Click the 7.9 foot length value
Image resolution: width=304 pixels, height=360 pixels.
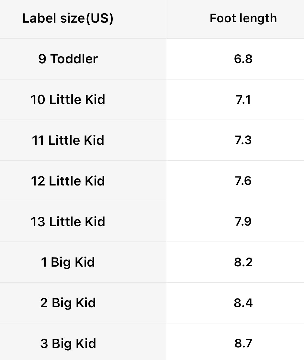[243, 222]
